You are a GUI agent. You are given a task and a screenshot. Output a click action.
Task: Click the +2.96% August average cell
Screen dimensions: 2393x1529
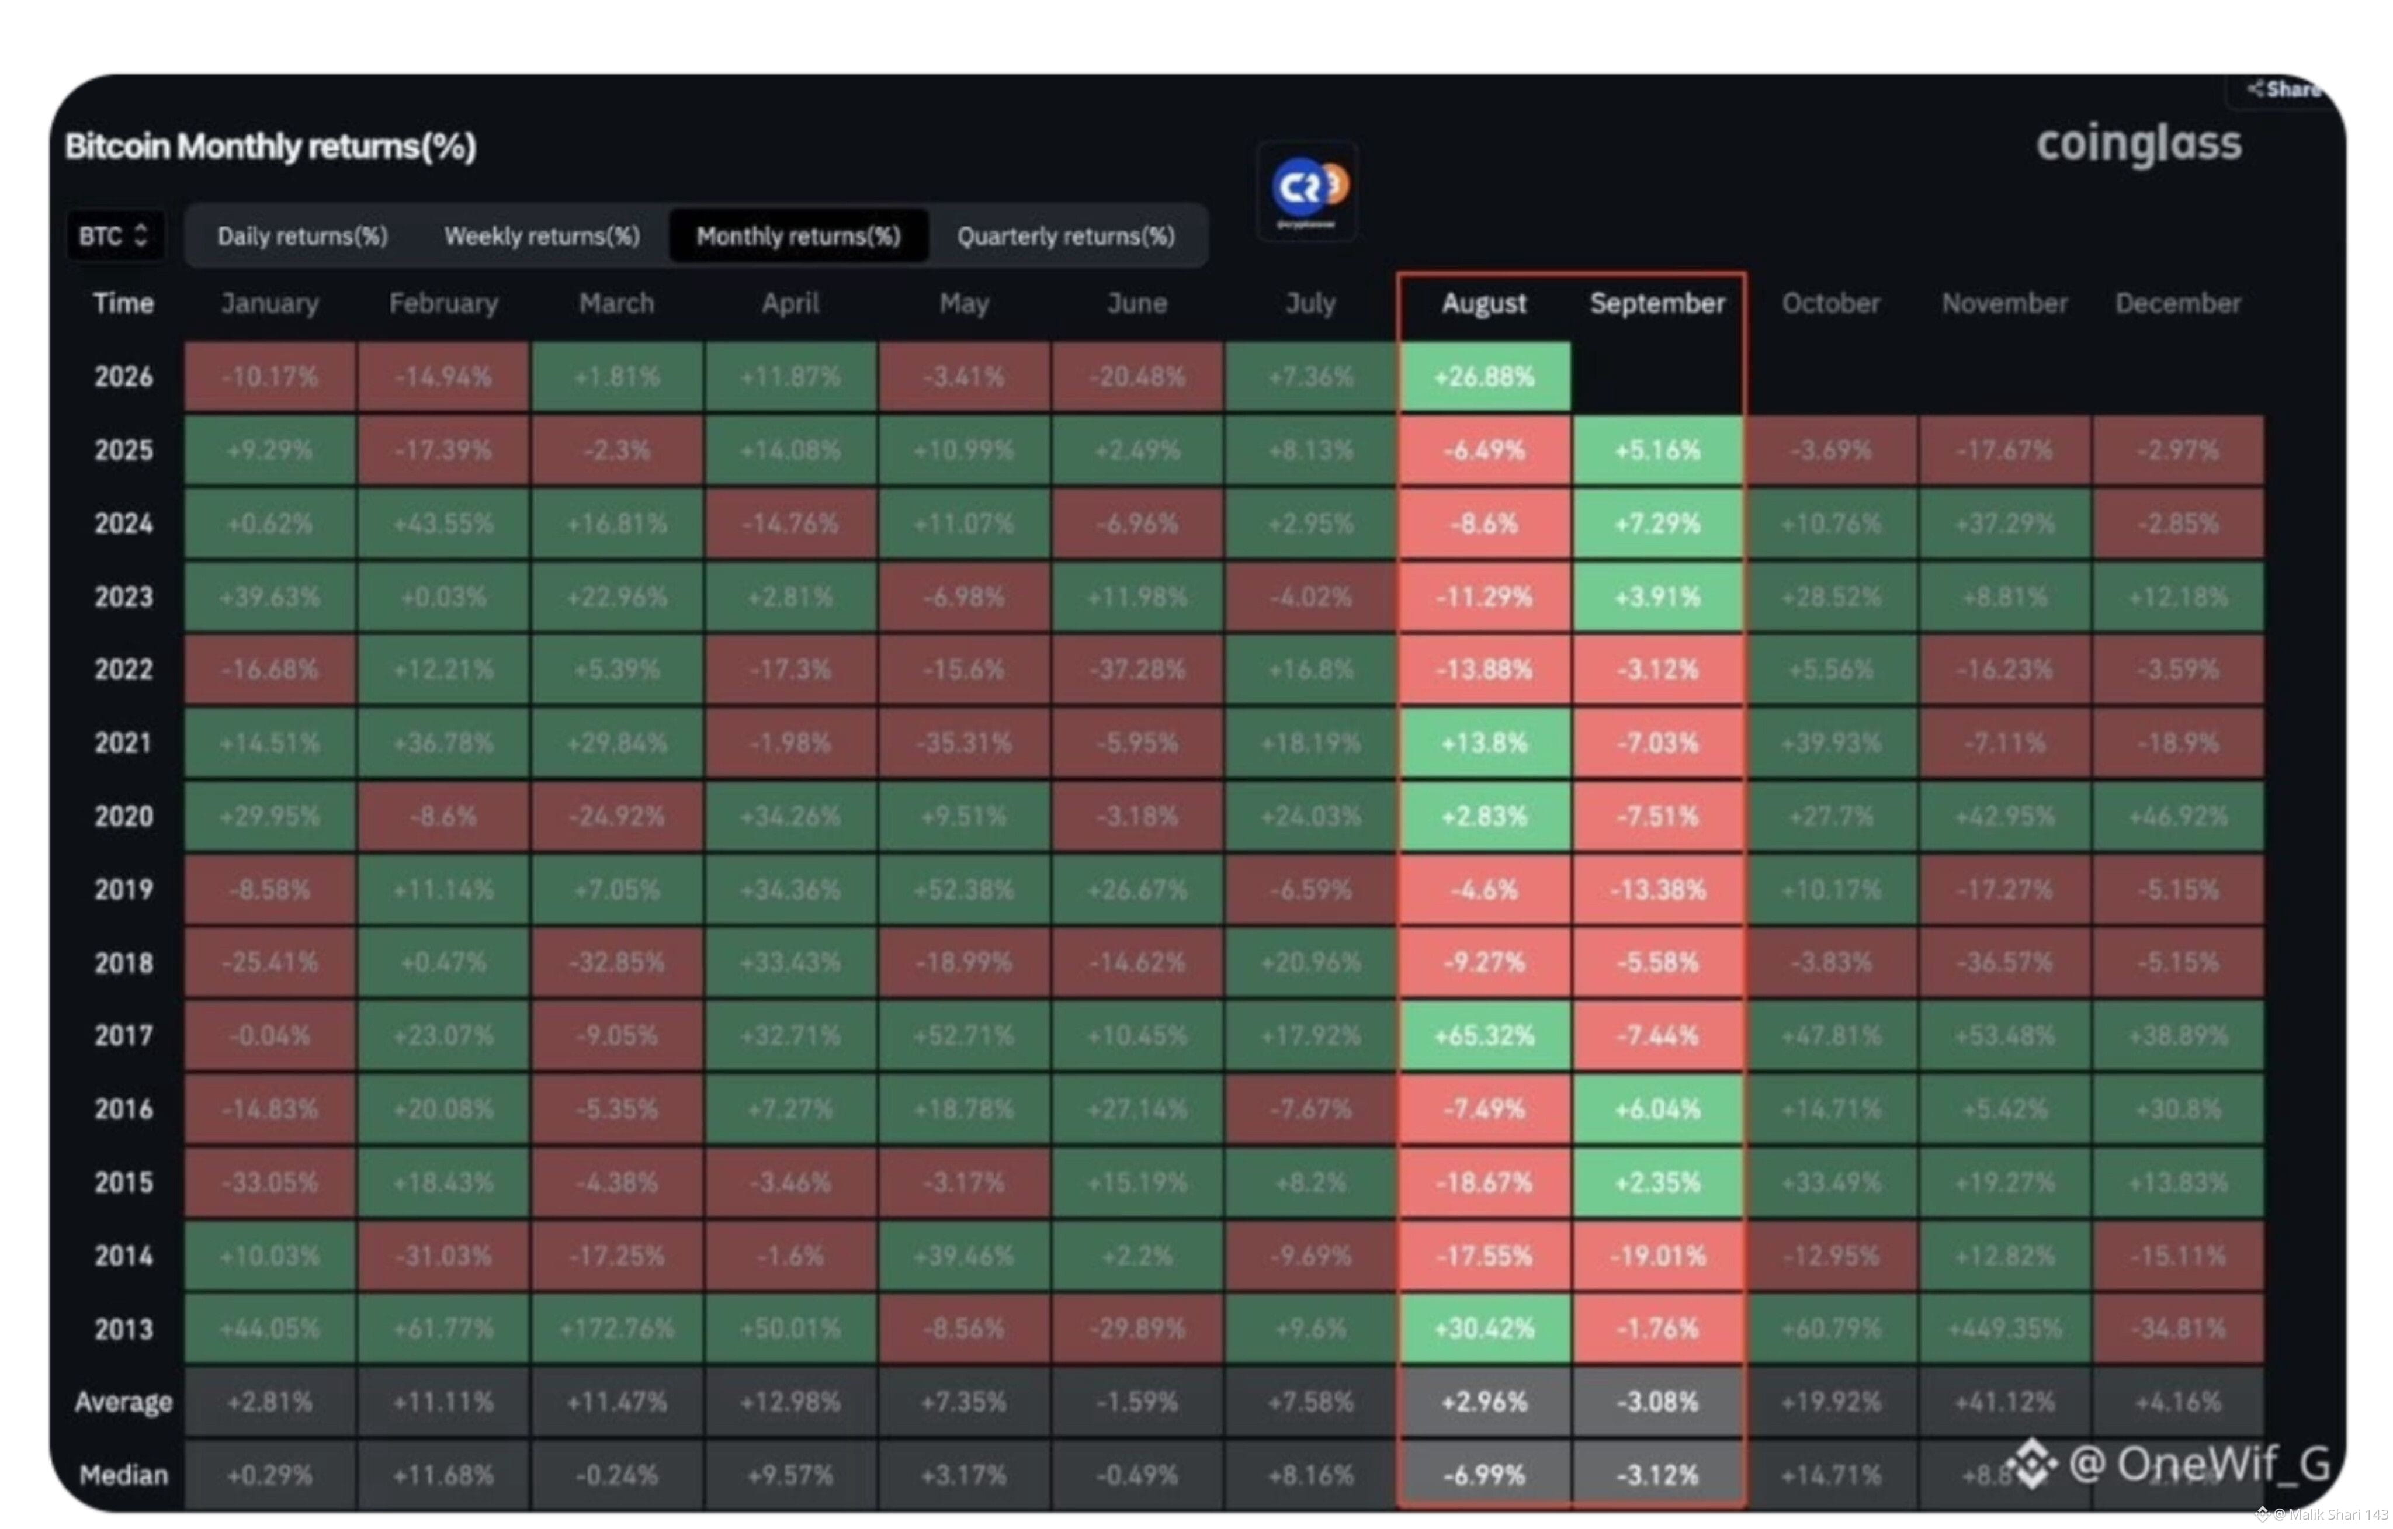tap(1485, 1402)
